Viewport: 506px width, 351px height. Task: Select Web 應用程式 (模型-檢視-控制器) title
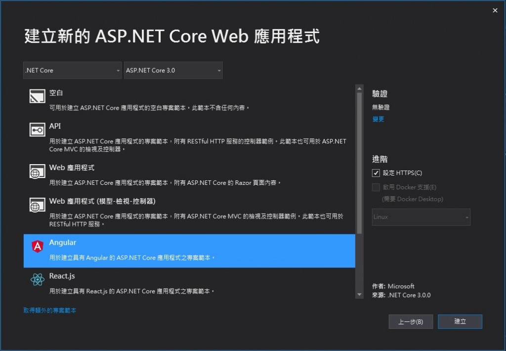[102, 201]
